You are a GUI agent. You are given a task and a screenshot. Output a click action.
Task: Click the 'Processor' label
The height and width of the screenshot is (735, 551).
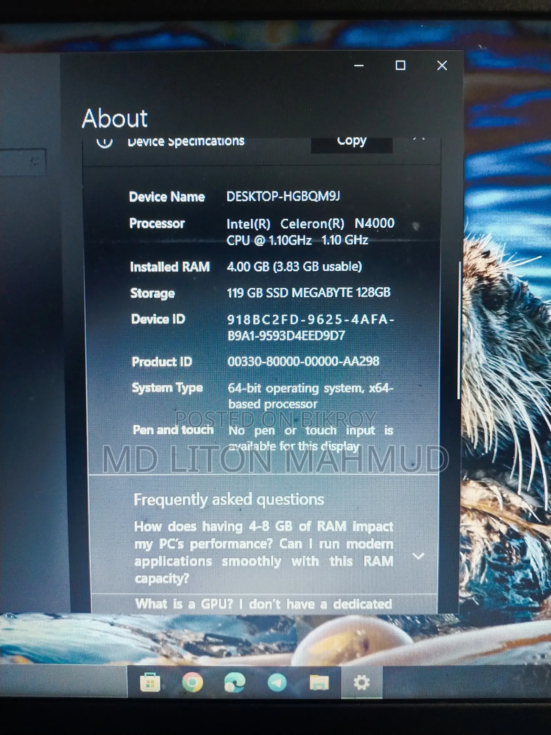pyautogui.click(x=157, y=224)
